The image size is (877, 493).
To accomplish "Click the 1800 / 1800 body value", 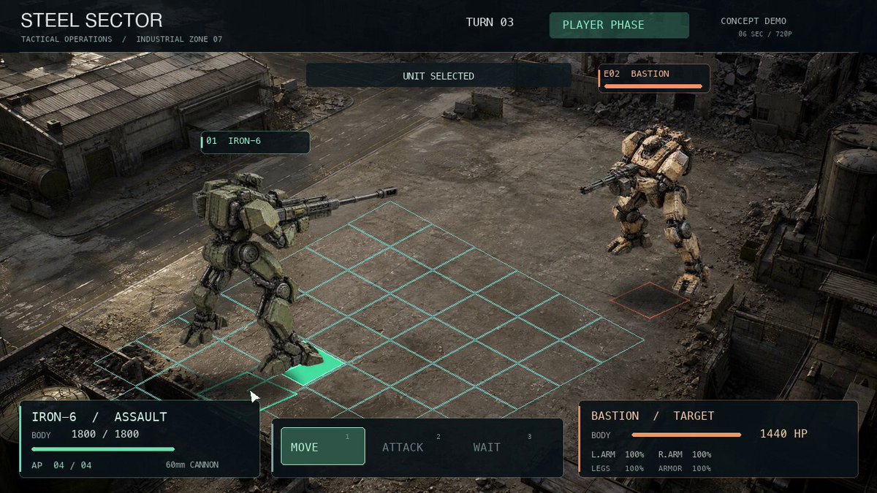I will (x=105, y=435).
